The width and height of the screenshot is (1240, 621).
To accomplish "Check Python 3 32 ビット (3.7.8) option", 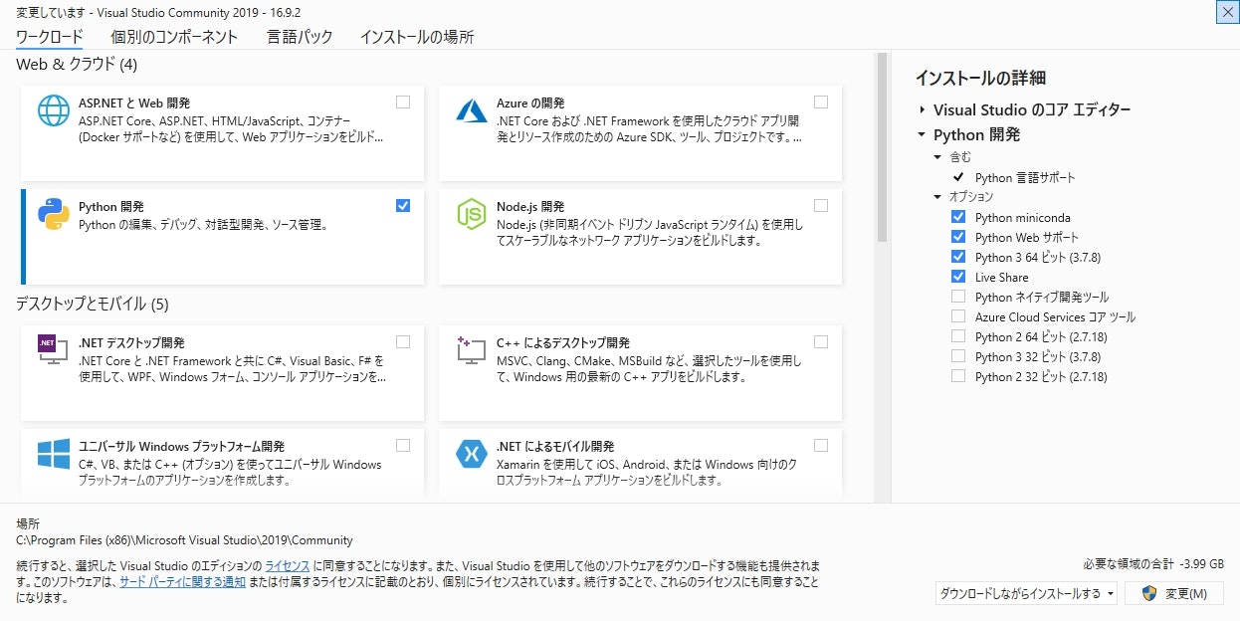I will [958, 356].
